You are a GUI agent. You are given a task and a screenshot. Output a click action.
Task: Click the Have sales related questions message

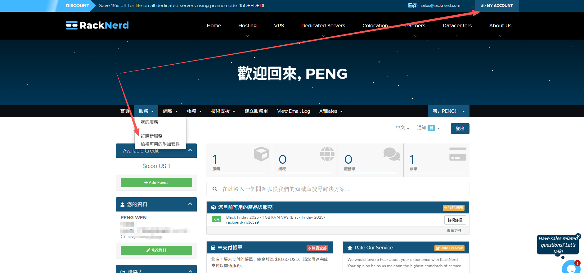[x=558, y=245]
